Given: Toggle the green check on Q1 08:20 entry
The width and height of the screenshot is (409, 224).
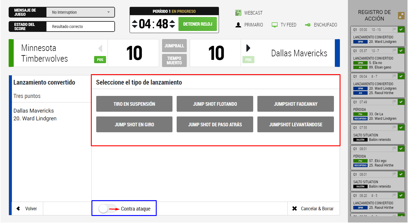Looking at the screenshot, I should click(x=401, y=195).
